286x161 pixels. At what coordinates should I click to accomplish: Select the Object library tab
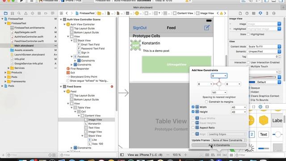point(260,107)
